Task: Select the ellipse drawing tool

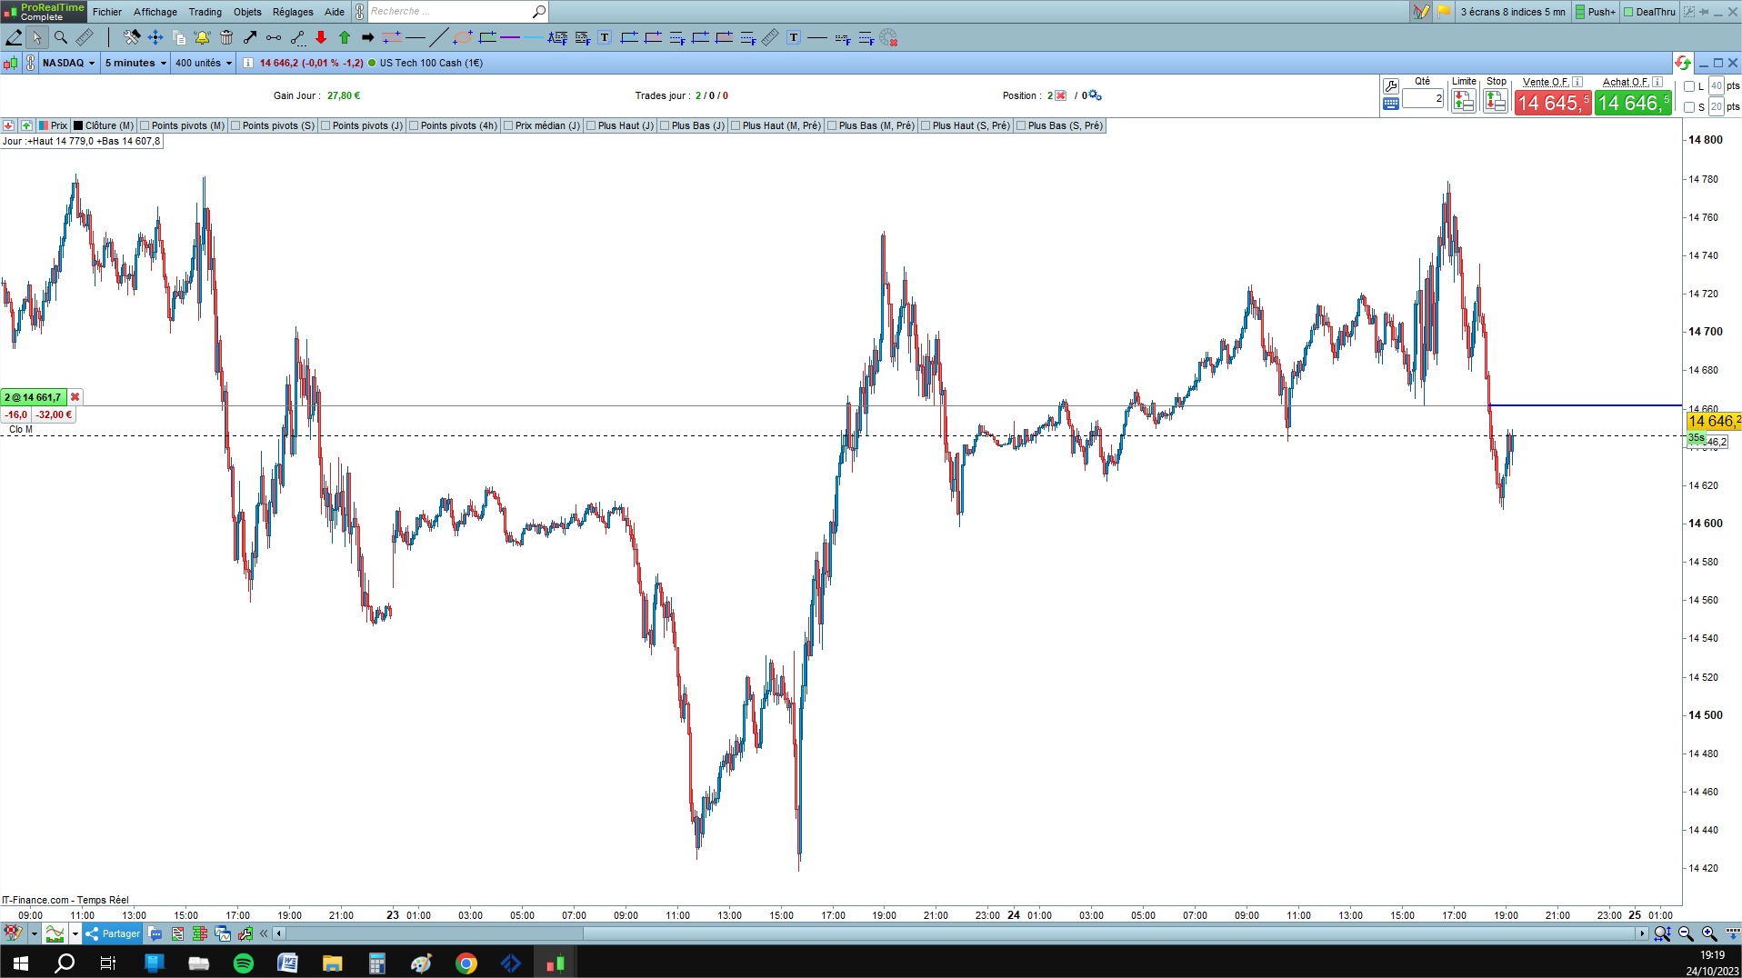Action: [463, 37]
